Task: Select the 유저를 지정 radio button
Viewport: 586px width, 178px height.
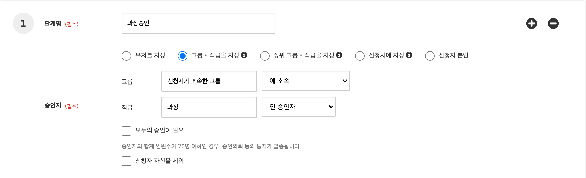Action: [x=126, y=56]
